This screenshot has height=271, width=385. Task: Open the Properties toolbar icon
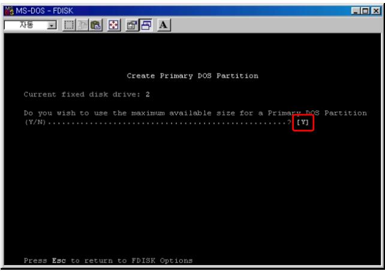coord(132,25)
